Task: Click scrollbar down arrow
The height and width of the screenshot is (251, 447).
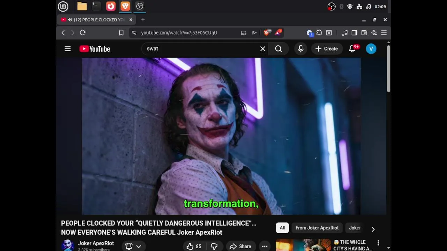Action: (x=388, y=248)
